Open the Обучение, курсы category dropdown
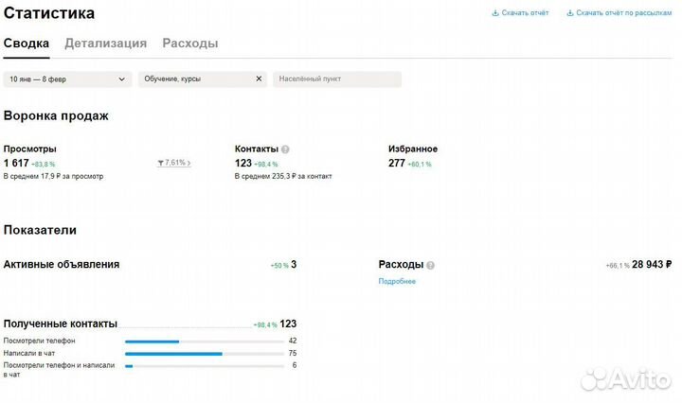The width and height of the screenshot is (682, 403). tap(194, 79)
